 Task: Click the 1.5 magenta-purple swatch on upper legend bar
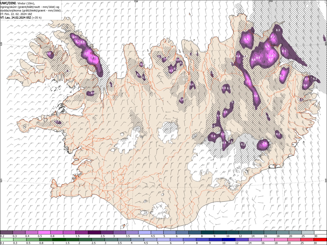tap(82, 232)
